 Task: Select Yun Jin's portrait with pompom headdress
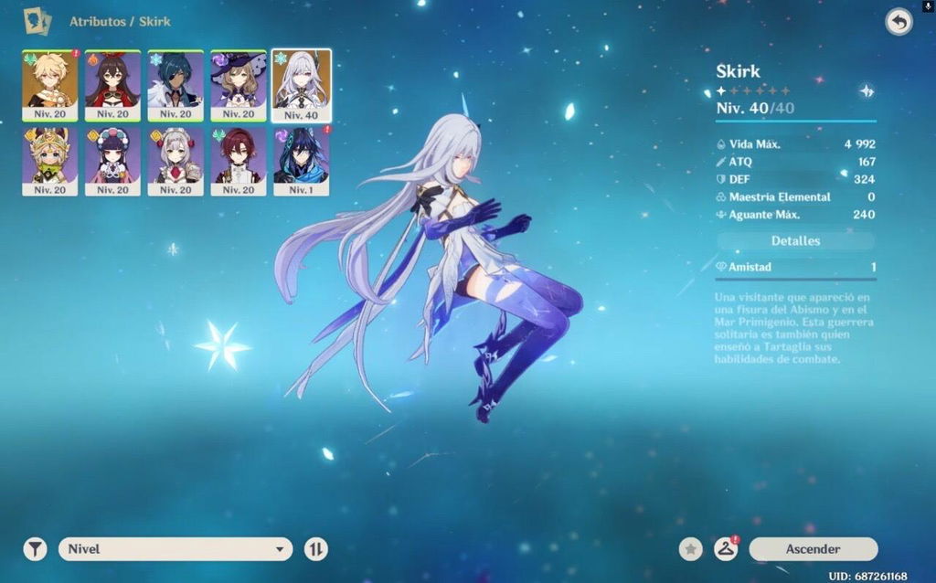coord(112,162)
